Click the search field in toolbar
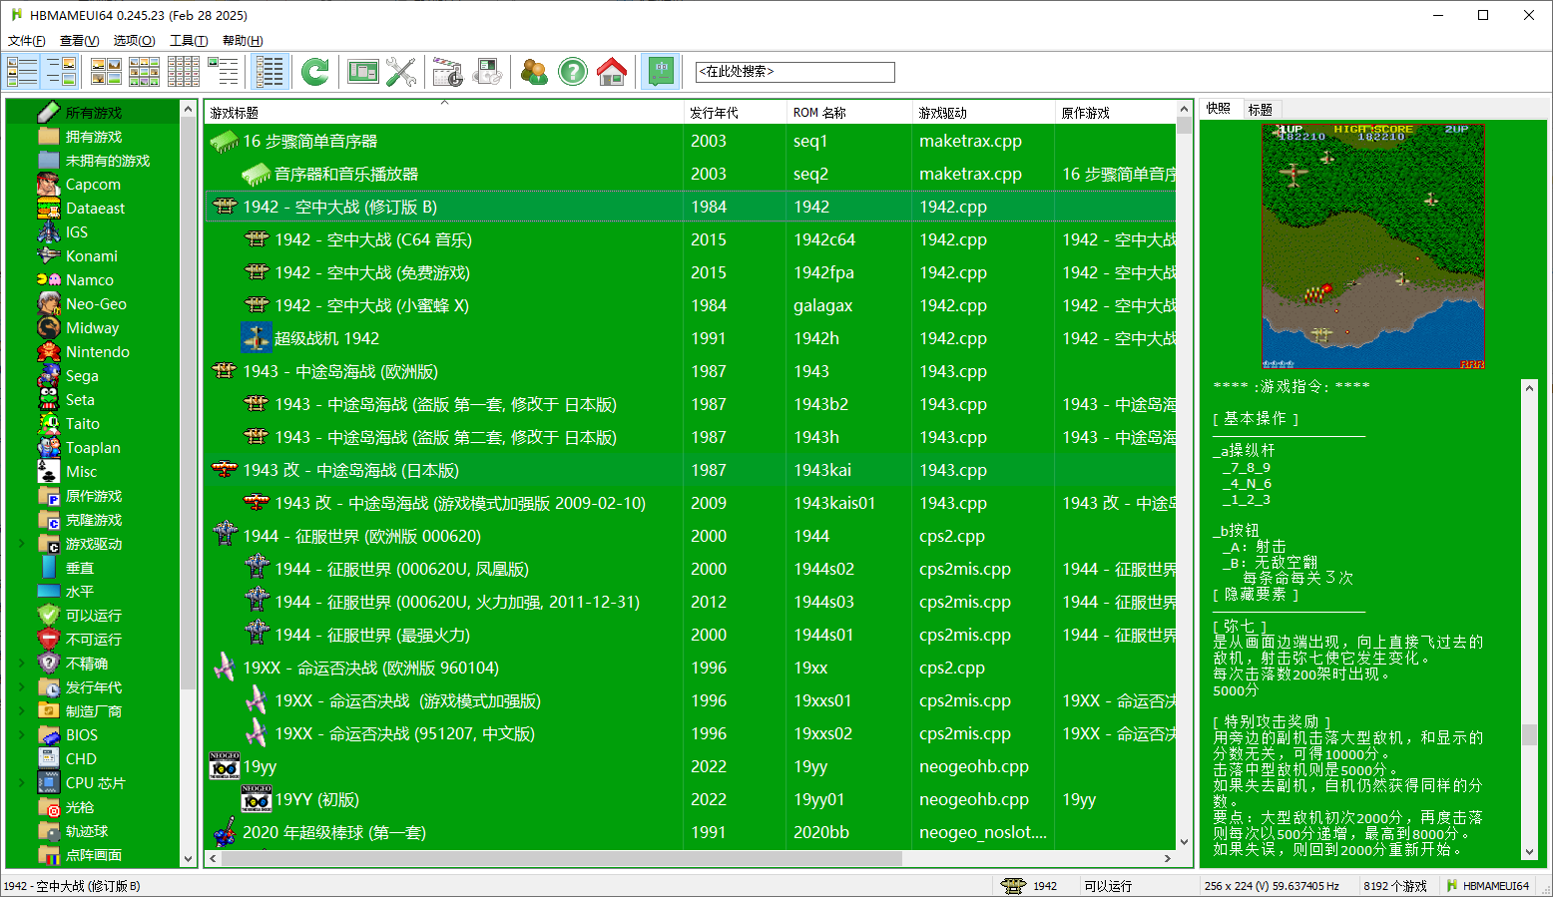The height and width of the screenshot is (897, 1553). pyautogui.click(x=795, y=72)
